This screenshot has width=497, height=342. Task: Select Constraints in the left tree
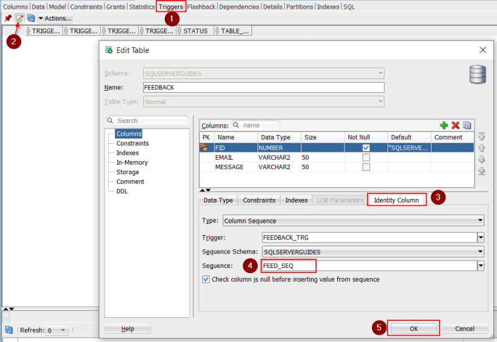pyautogui.click(x=132, y=143)
